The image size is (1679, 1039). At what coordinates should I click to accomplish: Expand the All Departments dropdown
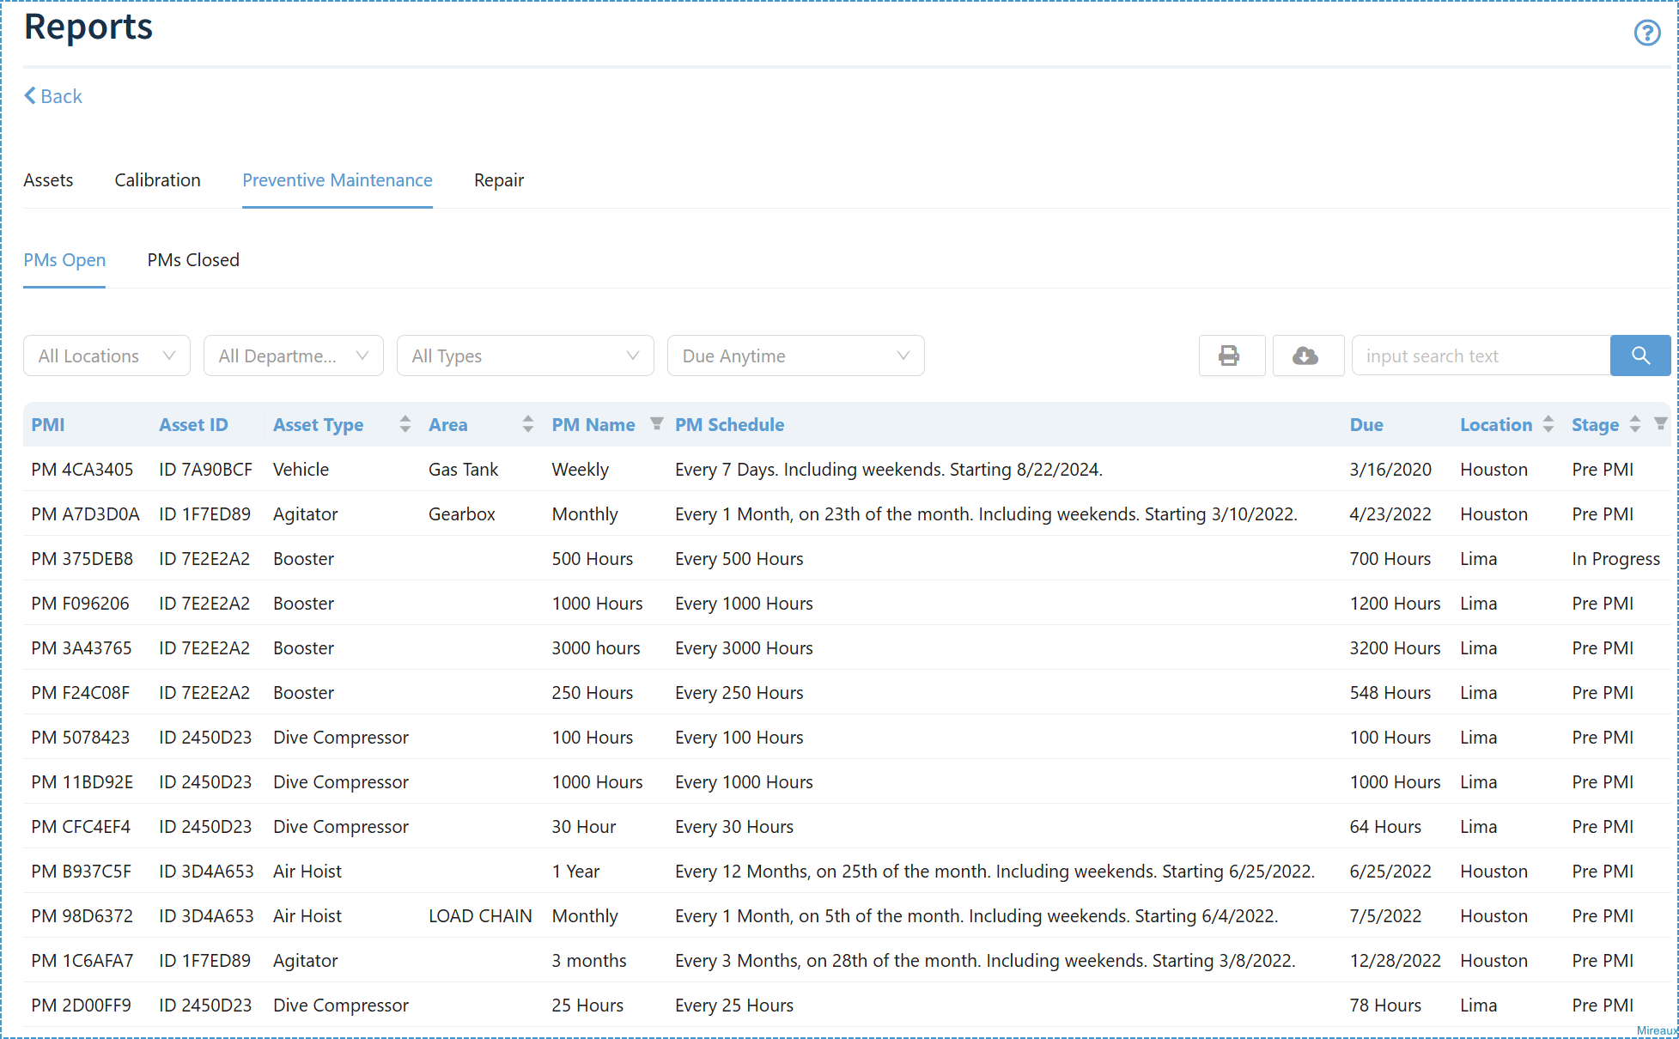click(x=293, y=355)
